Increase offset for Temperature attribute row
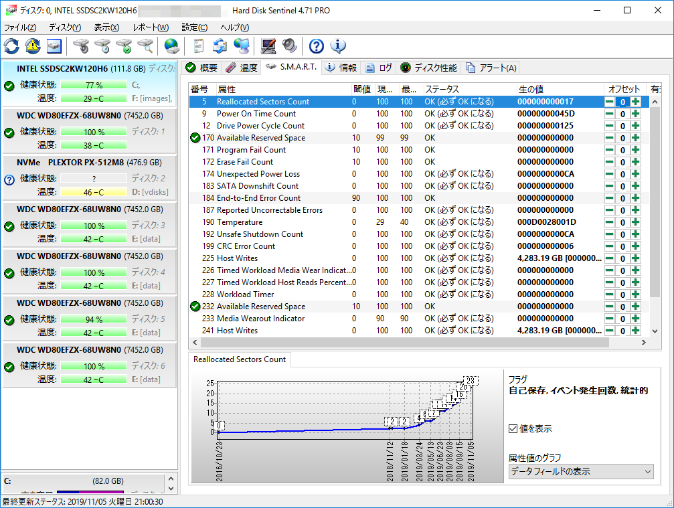Screen dimensions: 674x508 (x=636, y=222)
